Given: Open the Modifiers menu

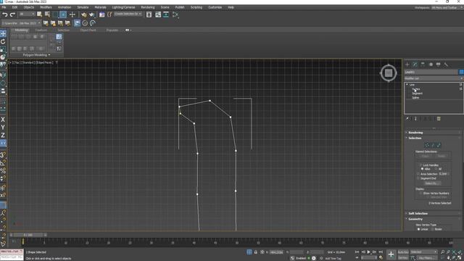Looking at the screenshot, I should click(46, 7).
